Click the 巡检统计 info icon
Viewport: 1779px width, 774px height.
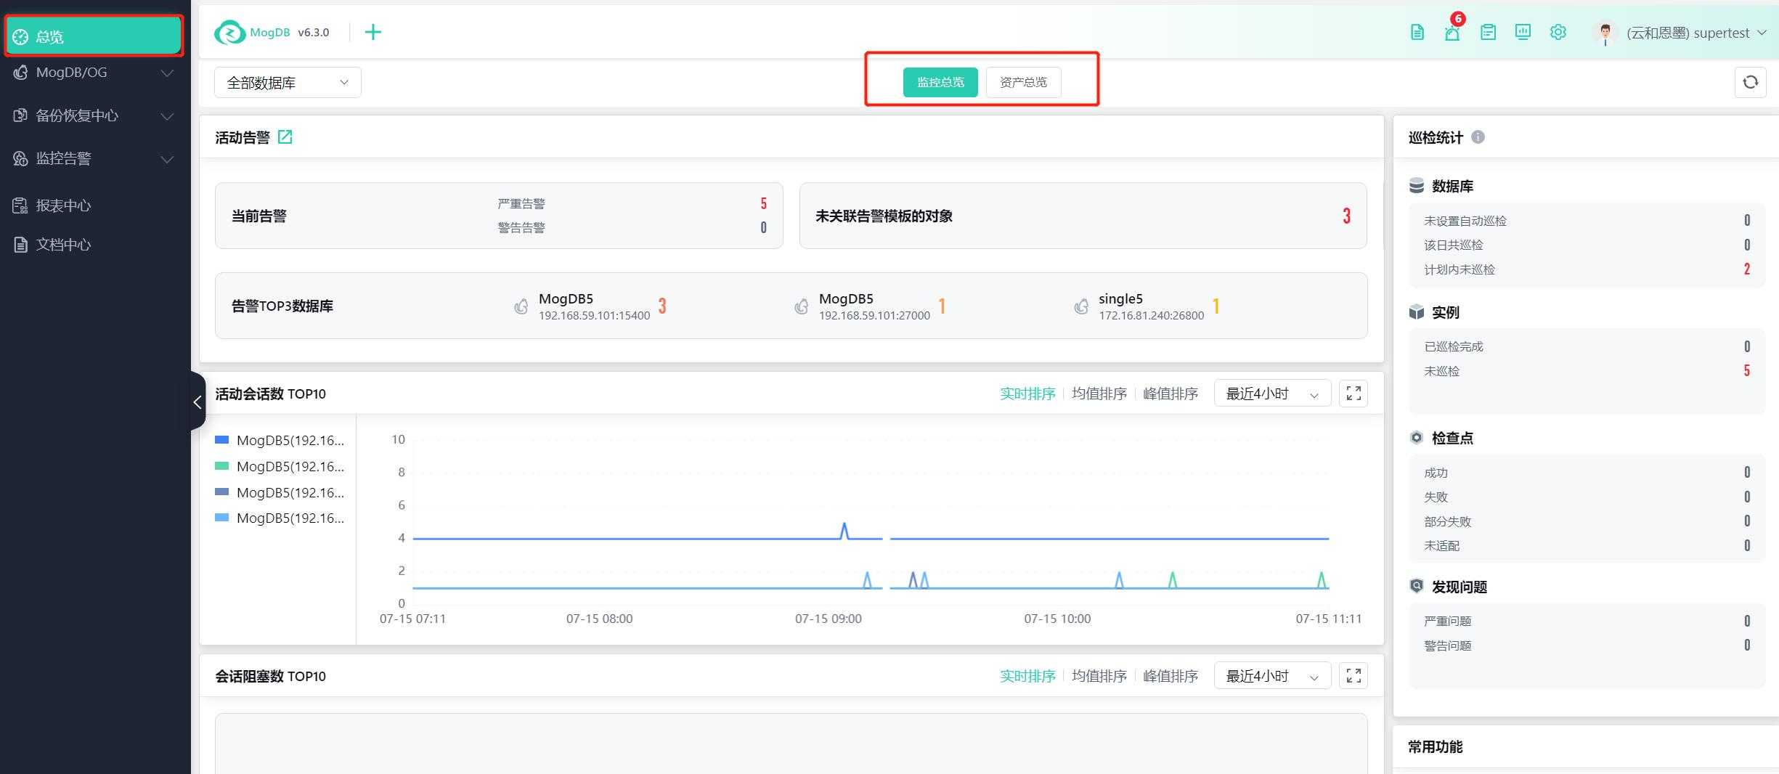click(1478, 137)
